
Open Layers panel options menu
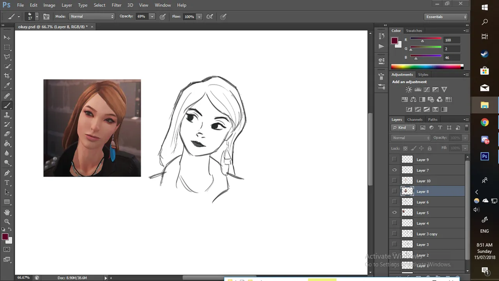pos(466,119)
